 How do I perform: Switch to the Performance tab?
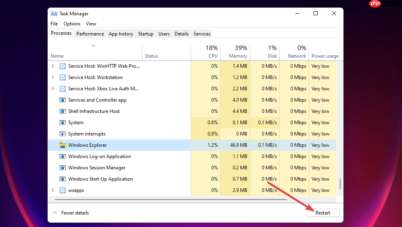tap(90, 34)
